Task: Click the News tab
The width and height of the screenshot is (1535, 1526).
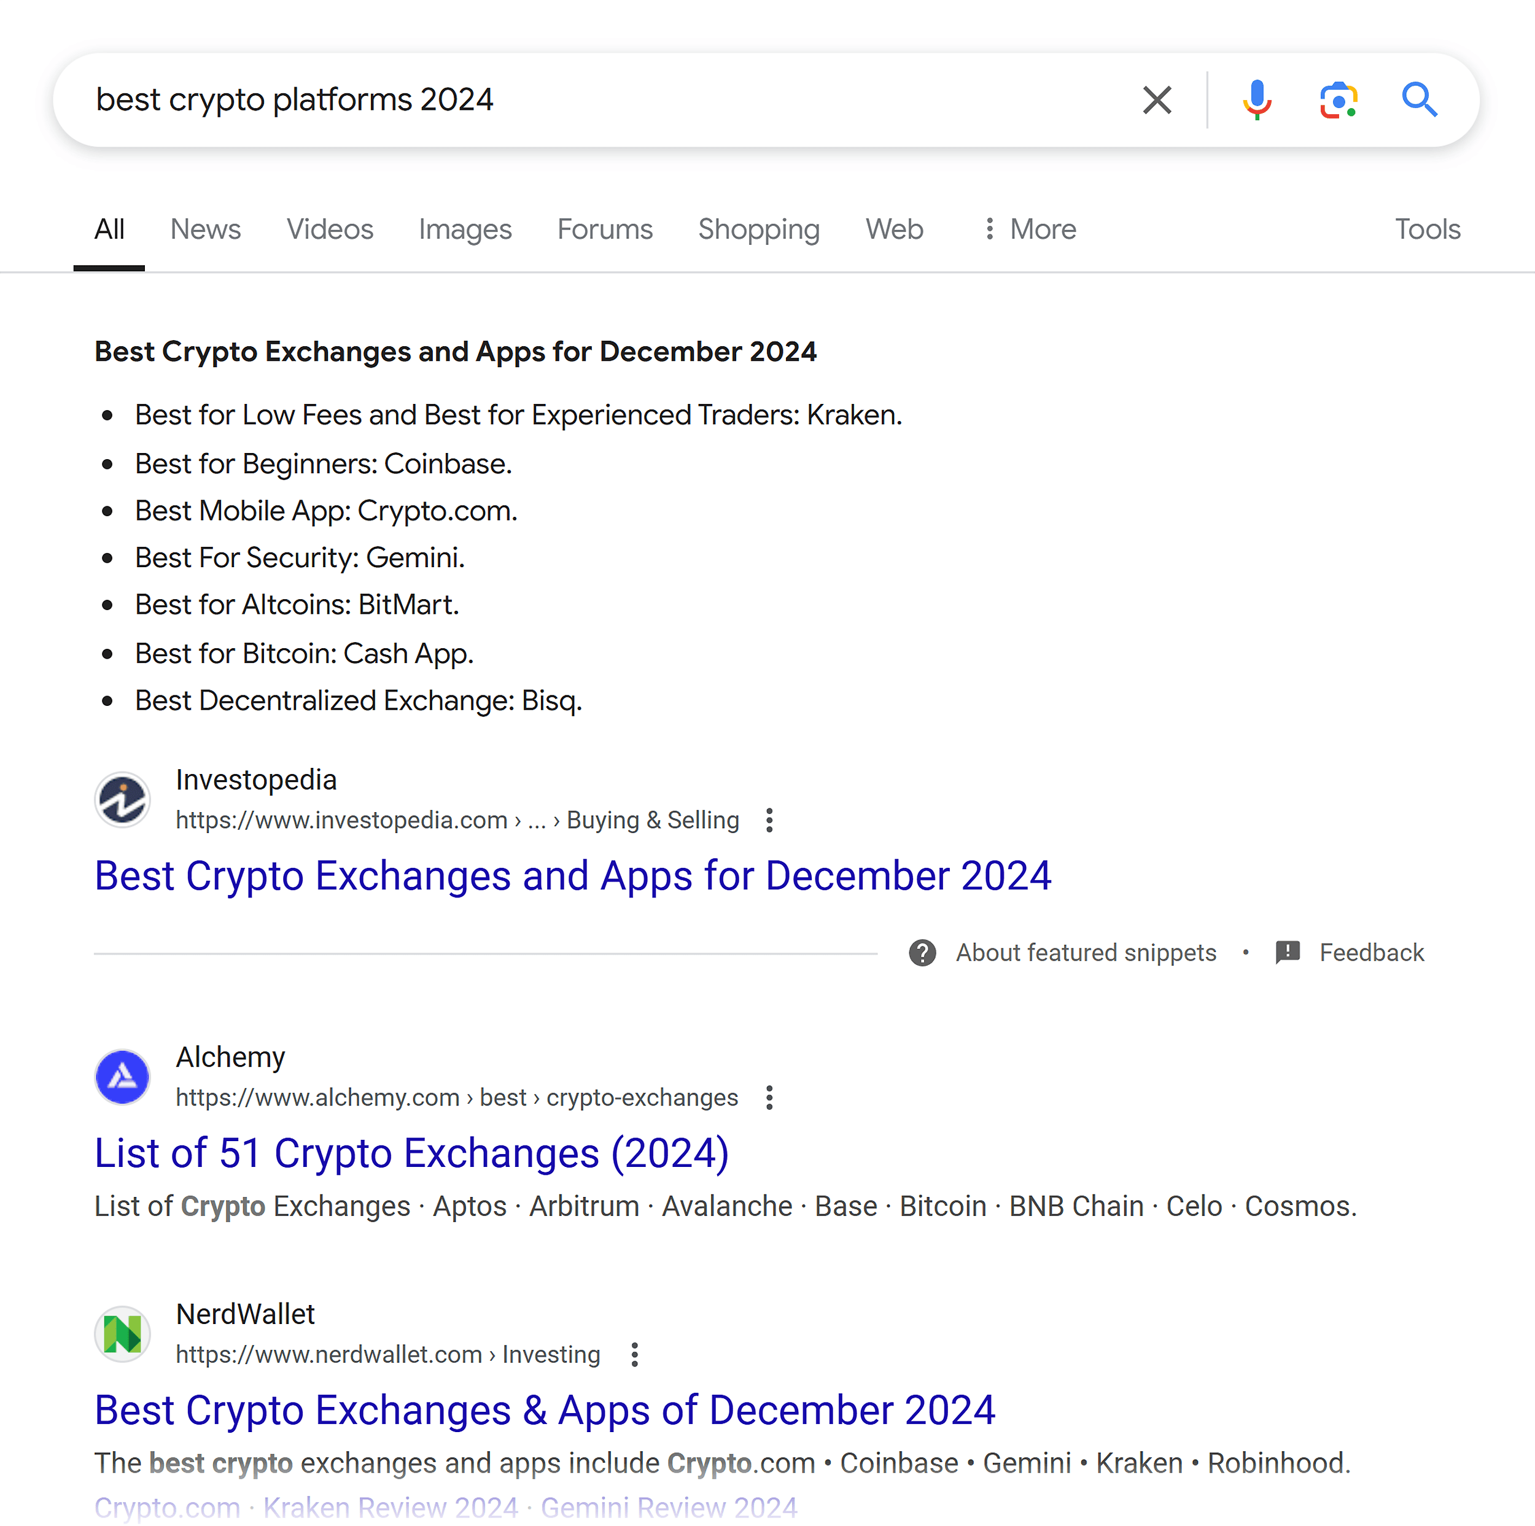Action: click(x=204, y=228)
